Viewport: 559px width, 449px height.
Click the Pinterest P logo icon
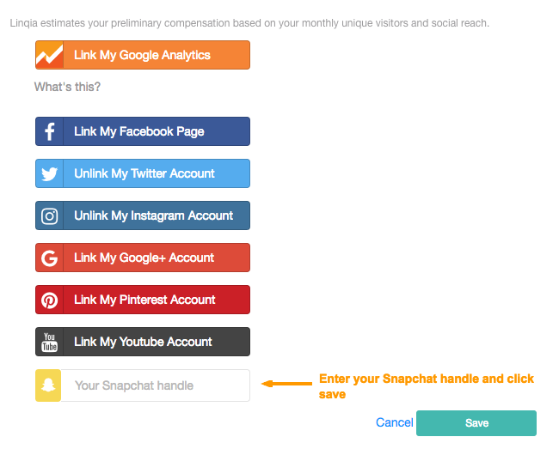coord(50,300)
